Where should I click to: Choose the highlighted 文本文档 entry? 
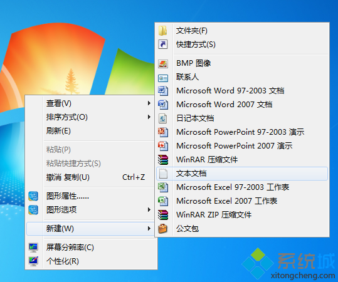[x=242, y=174]
